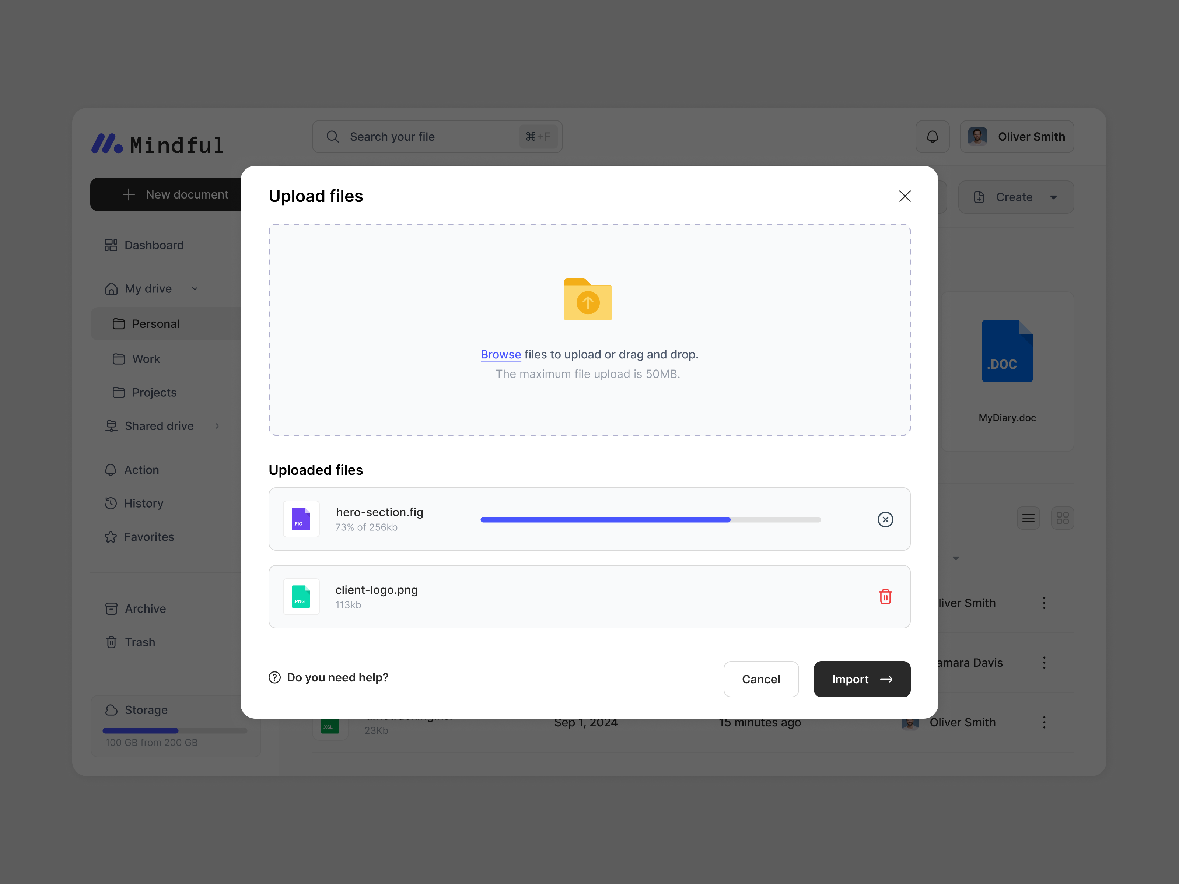Click the History clock icon

click(x=111, y=504)
